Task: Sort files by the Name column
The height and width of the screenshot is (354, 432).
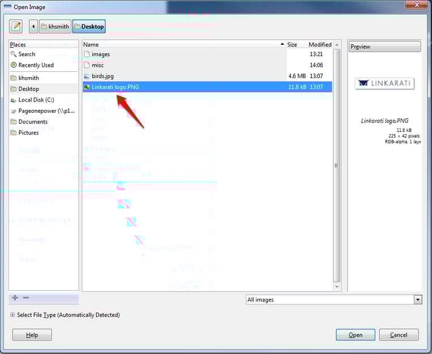Action: [x=184, y=44]
